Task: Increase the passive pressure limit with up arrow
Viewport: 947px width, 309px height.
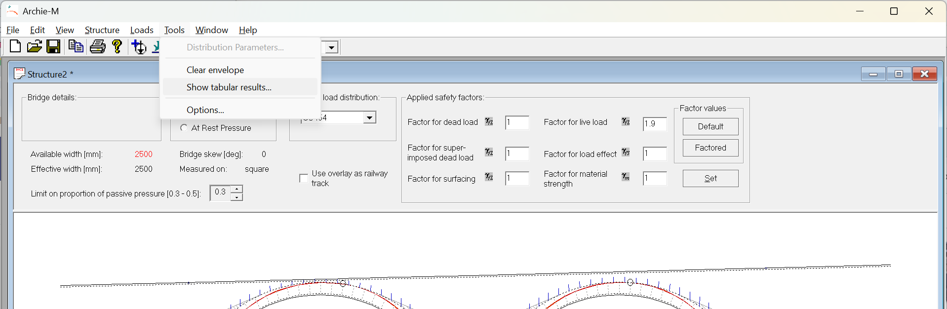Action: (237, 189)
